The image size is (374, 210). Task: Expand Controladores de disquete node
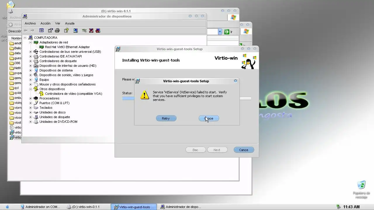coord(30,61)
